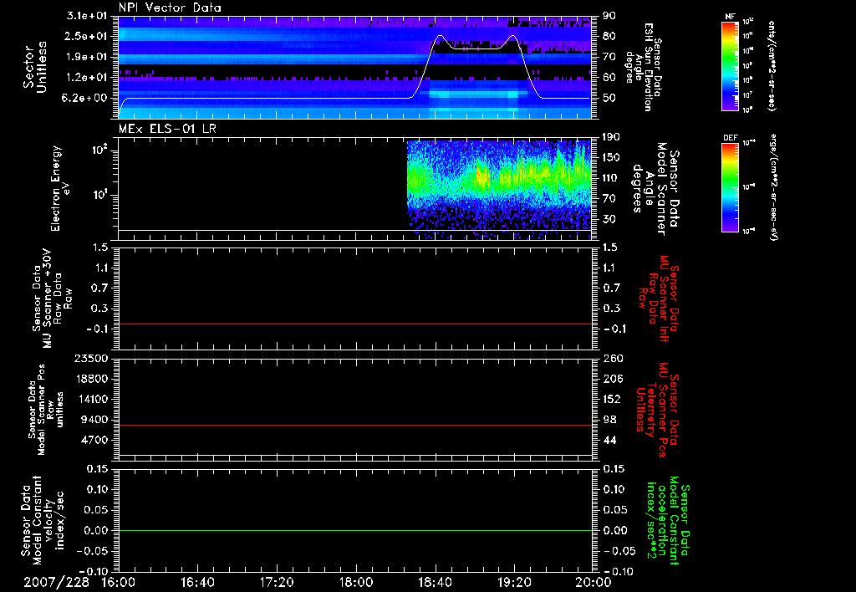Click the 260 right-axis tick label
The height and width of the screenshot is (592, 856).
613,358
